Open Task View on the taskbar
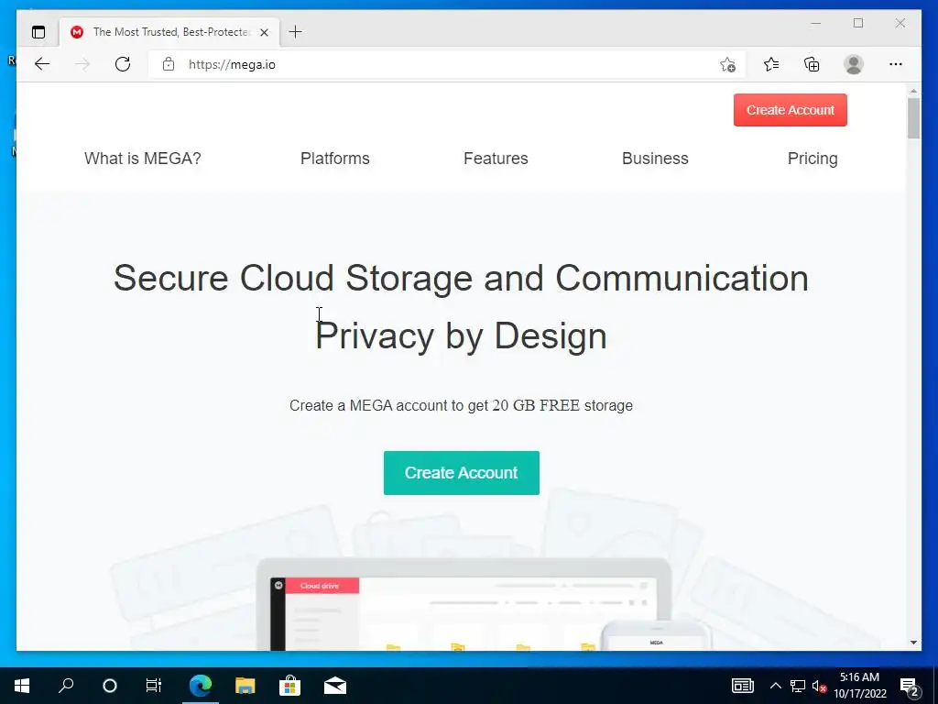Viewport: 938px width, 704px height. 154,686
